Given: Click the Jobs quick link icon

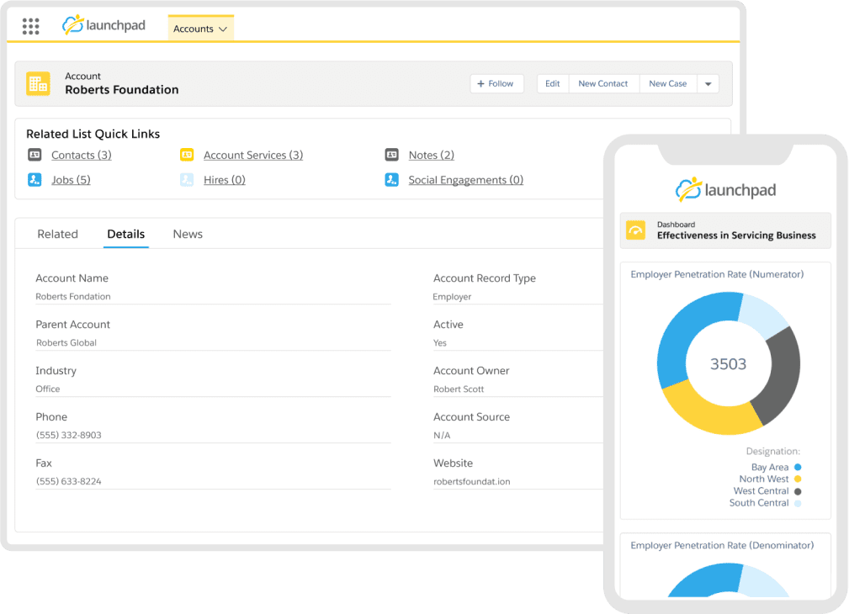Looking at the screenshot, I should (34, 180).
